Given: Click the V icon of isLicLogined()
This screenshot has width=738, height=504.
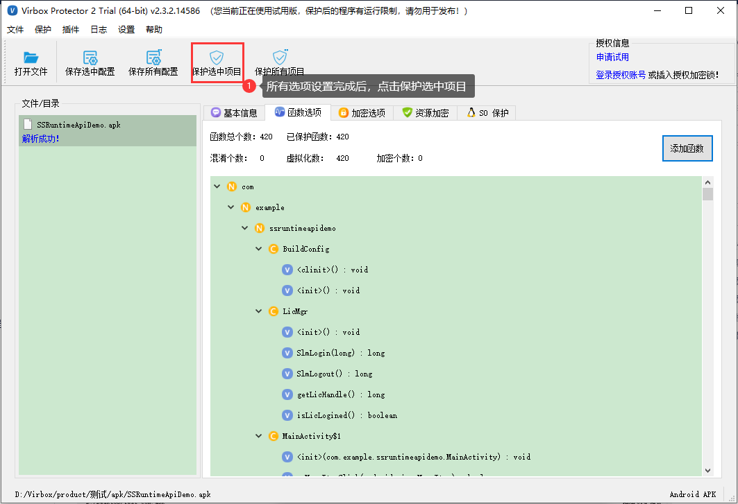Looking at the screenshot, I should tap(287, 415).
